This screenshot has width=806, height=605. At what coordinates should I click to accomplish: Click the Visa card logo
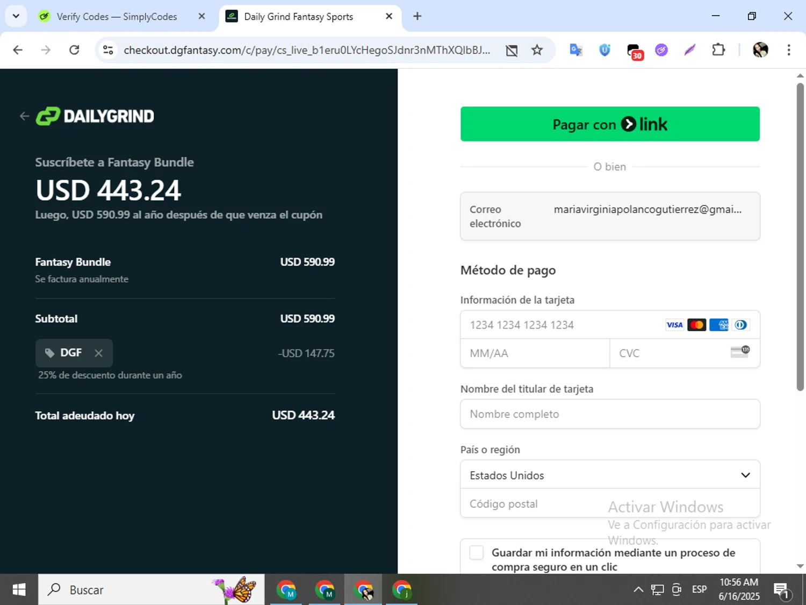[x=674, y=325]
